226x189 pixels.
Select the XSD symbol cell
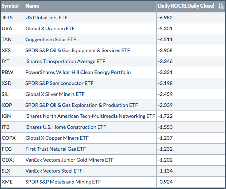(7, 83)
